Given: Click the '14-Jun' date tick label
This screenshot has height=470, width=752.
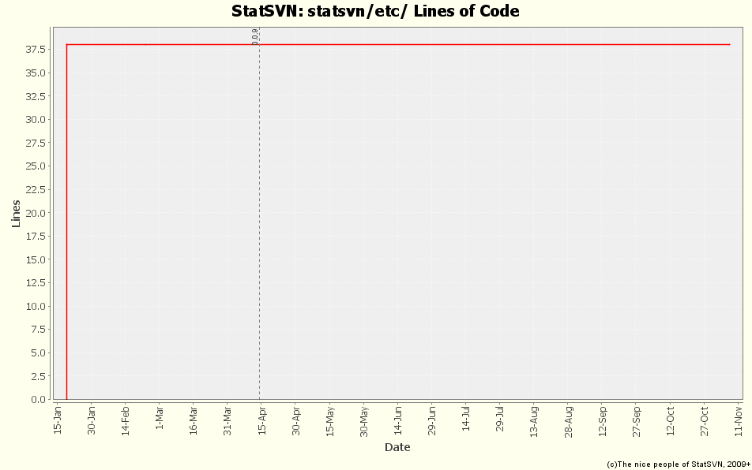Looking at the screenshot, I should 398,420.
